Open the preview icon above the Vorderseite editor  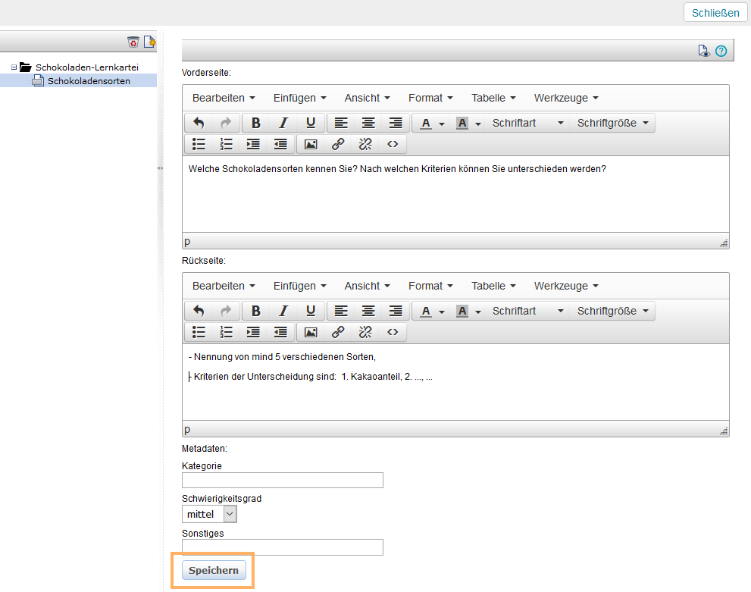704,51
